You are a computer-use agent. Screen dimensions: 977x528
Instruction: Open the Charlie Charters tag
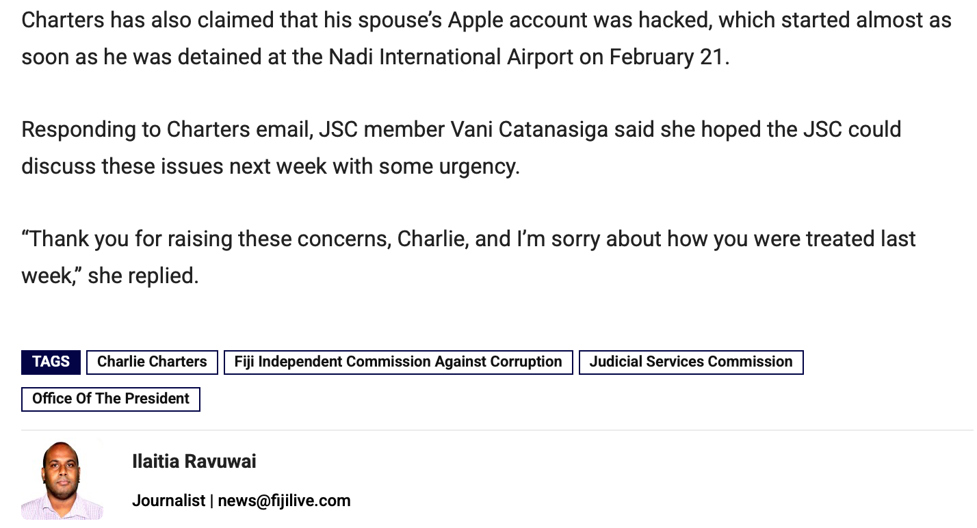pyautogui.click(x=152, y=362)
